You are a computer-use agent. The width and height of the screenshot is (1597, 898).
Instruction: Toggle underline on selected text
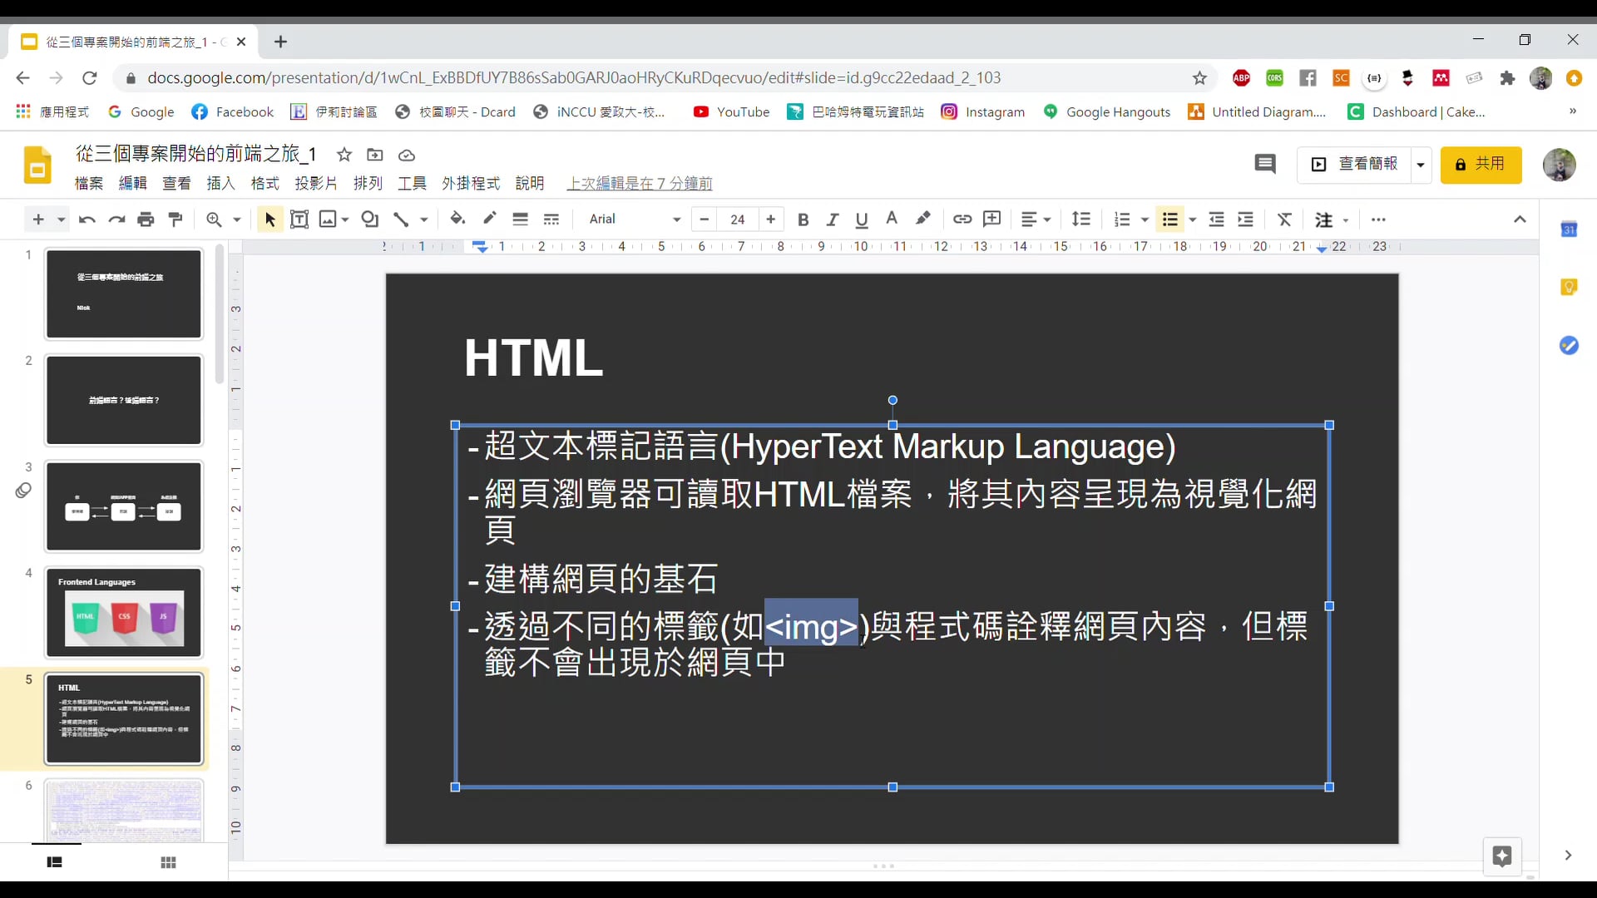[862, 220]
